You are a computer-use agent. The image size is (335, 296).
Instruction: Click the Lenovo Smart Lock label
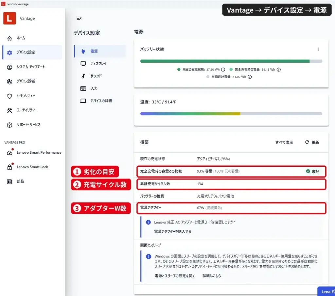pyautogui.click(x=32, y=167)
